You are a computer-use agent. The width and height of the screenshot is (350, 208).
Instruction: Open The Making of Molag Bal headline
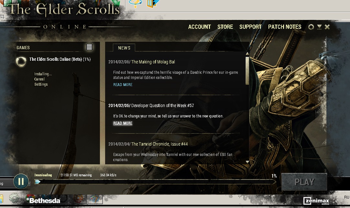(153, 62)
